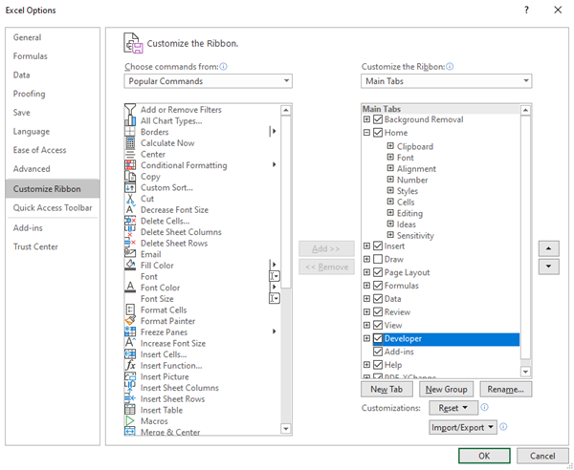574x470 pixels.
Task: Click the Borders command icon
Action: pyautogui.click(x=130, y=132)
